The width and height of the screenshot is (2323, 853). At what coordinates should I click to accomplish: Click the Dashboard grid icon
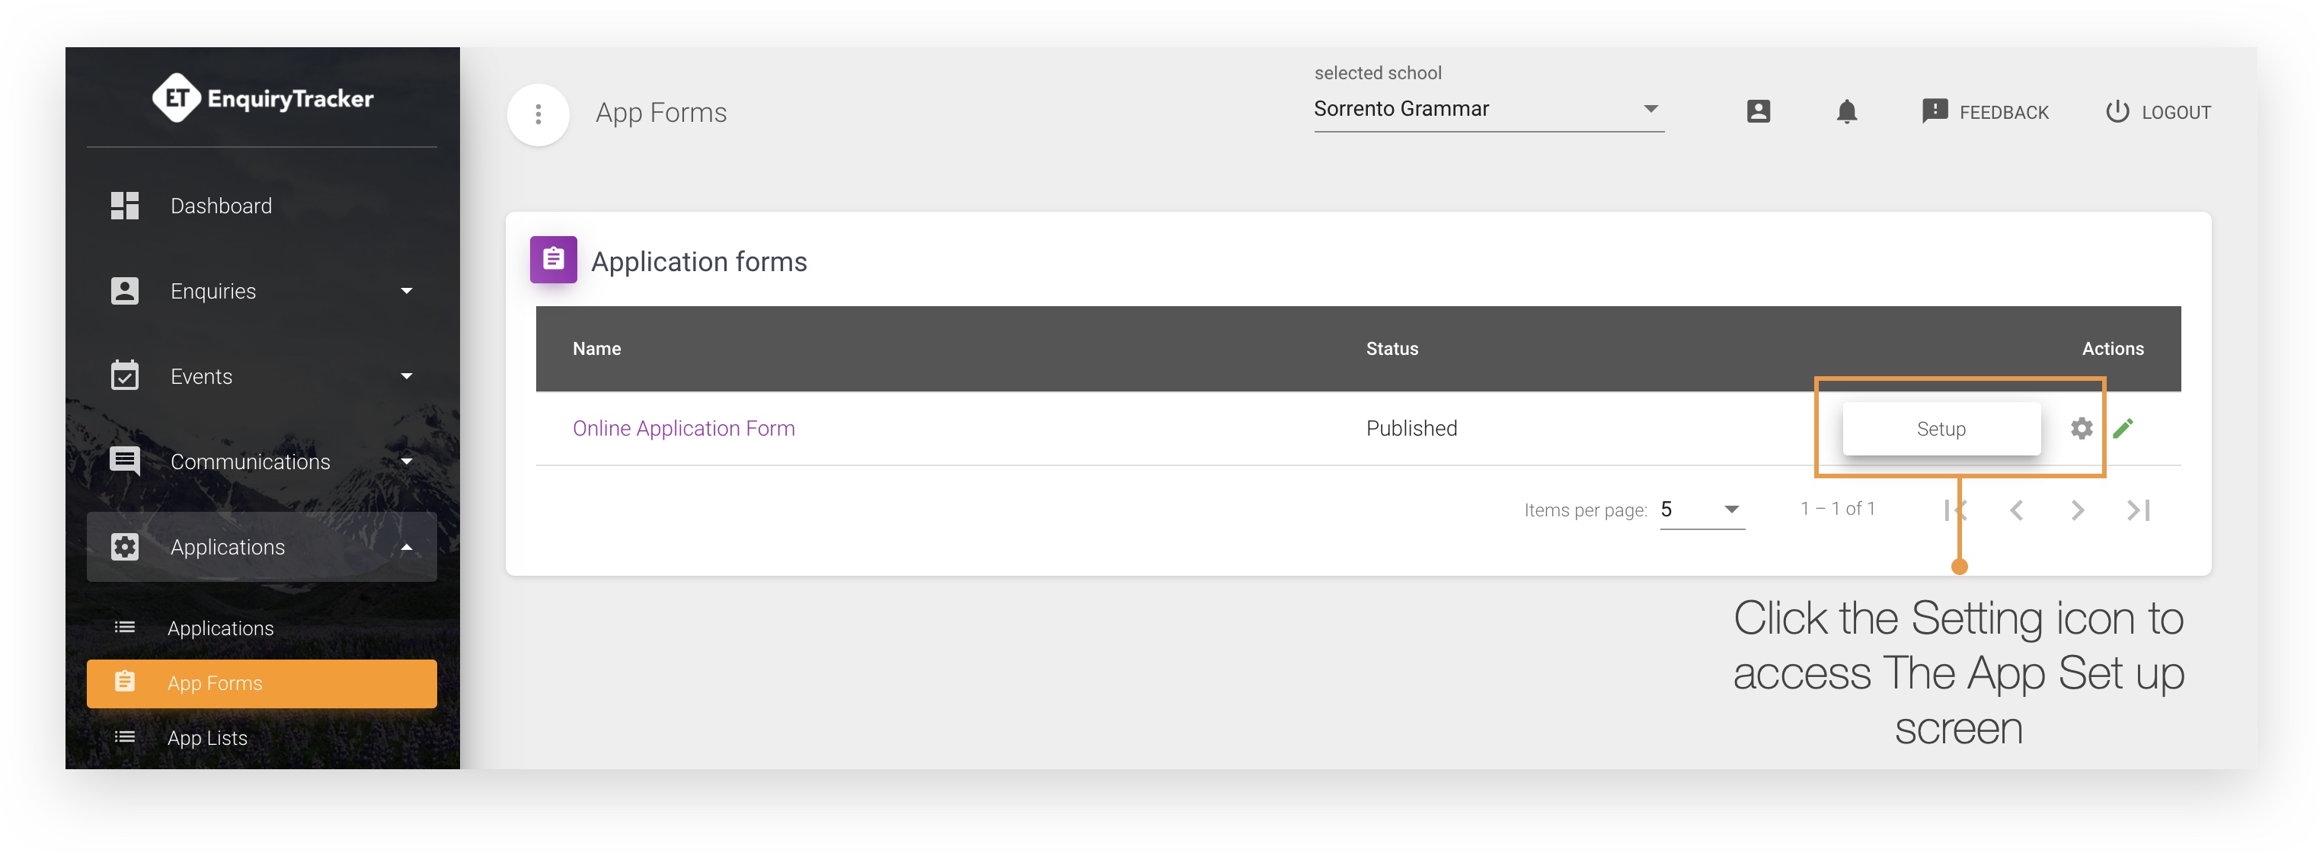point(124,206)
